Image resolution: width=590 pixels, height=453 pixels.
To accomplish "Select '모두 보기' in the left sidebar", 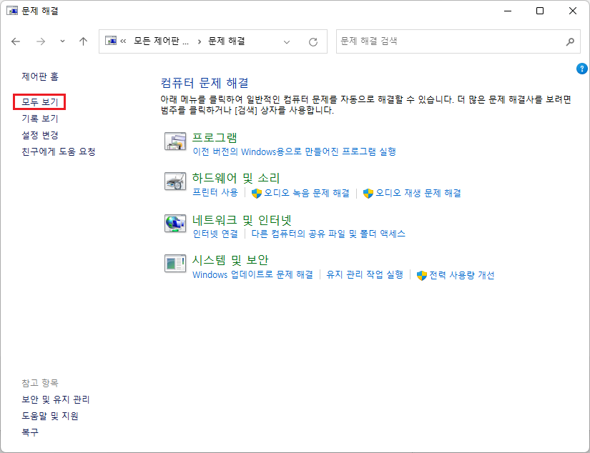I will pos(40,102).
